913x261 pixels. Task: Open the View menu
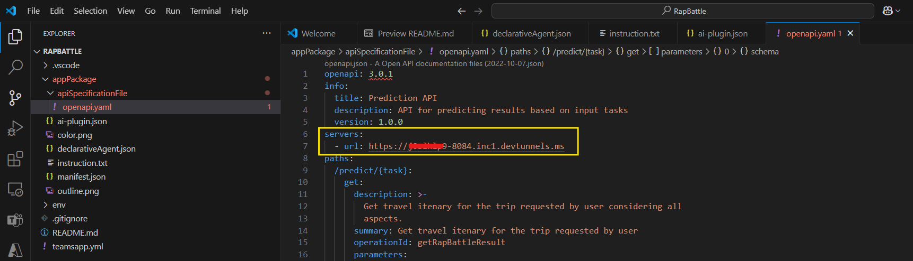click(126, 11)
